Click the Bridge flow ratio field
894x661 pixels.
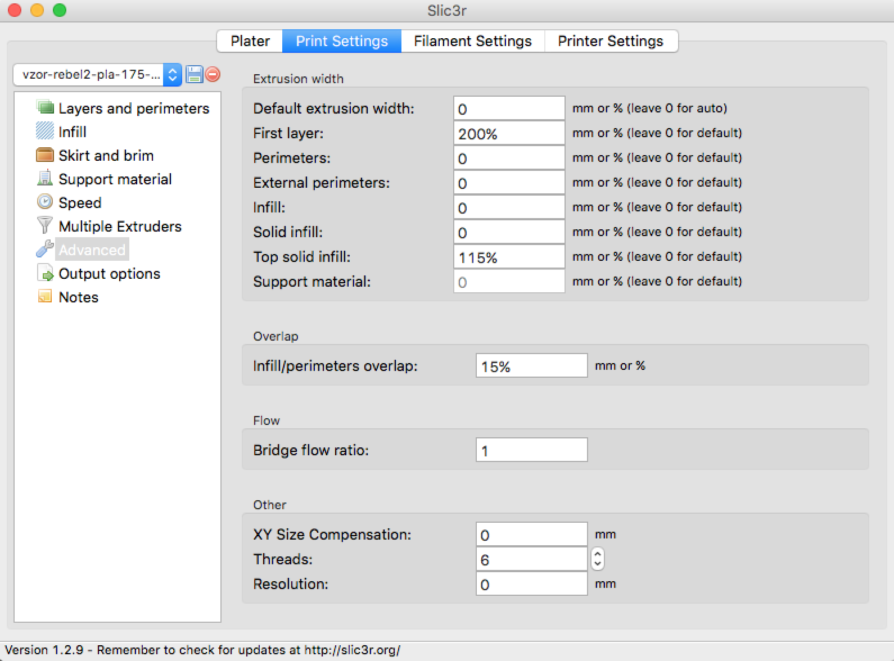click(x=531, y=450)
